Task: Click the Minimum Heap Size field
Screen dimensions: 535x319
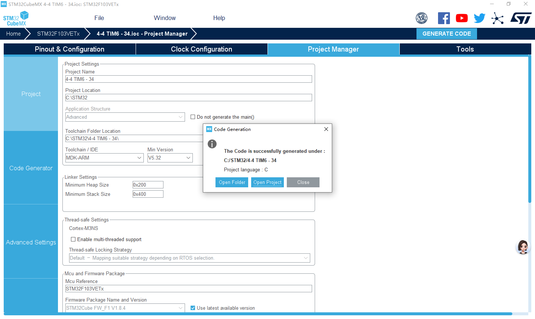Action: click(x=148, y=185)
